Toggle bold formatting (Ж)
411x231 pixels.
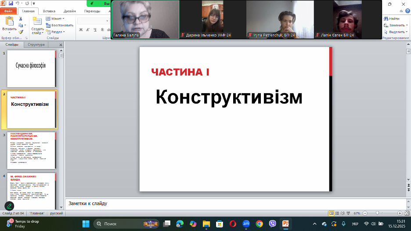(x=81, y=30)
